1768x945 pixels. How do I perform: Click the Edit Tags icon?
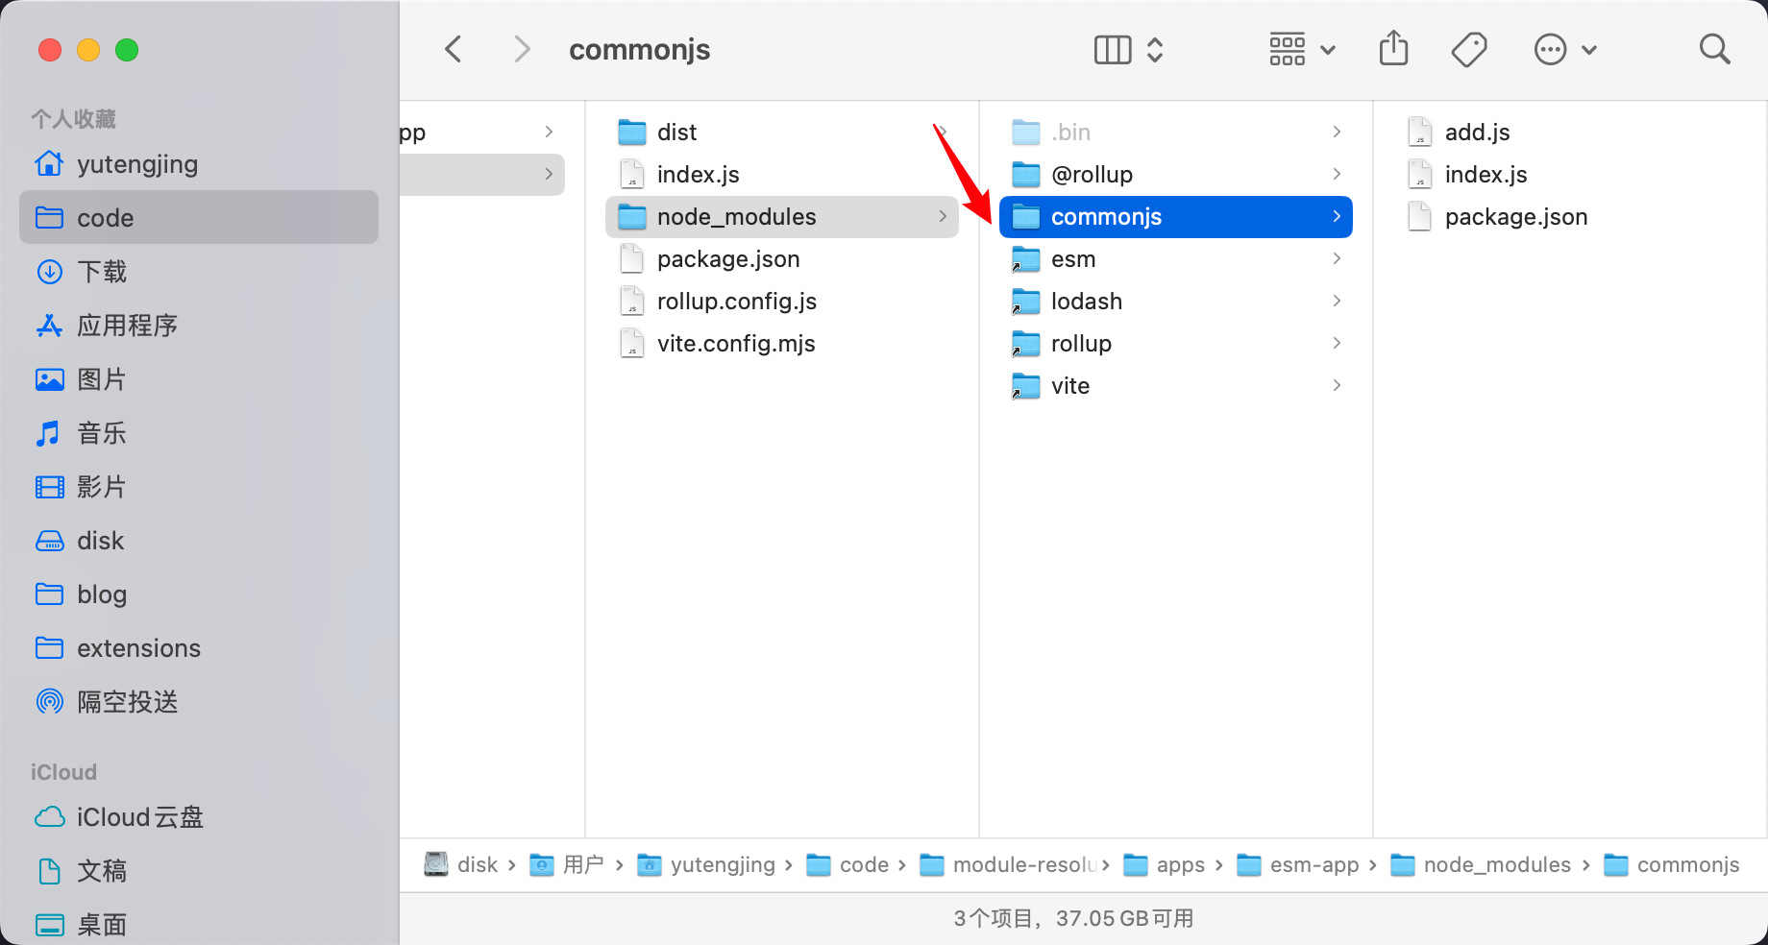tap(1468, 48)
